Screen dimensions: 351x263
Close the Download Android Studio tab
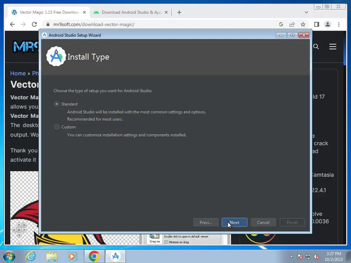click(166, 12)
